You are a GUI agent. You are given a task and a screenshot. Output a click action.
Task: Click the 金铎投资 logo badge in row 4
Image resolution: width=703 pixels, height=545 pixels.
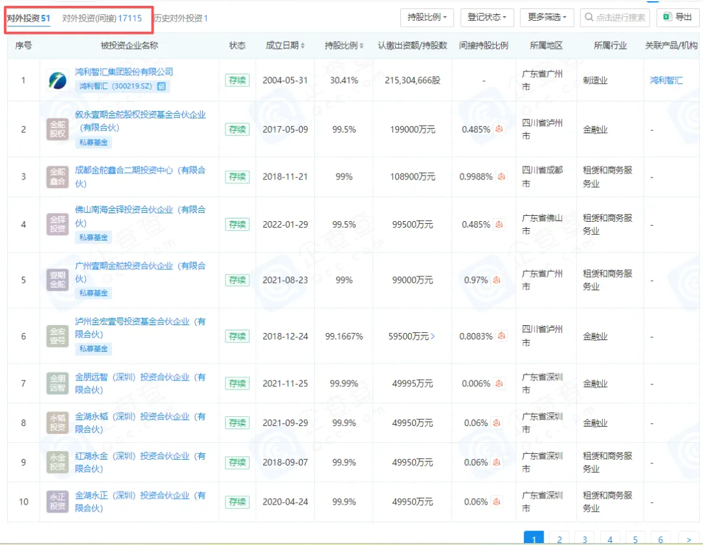57,224
